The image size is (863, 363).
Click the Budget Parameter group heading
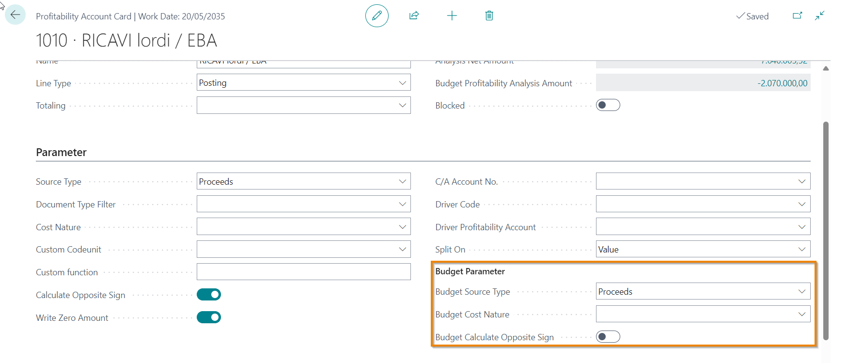tap(470, 271)
